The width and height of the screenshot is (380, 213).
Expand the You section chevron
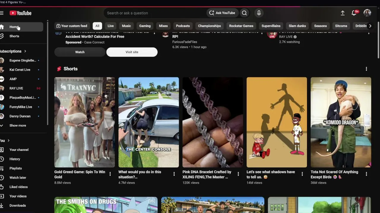pos(8,141)
